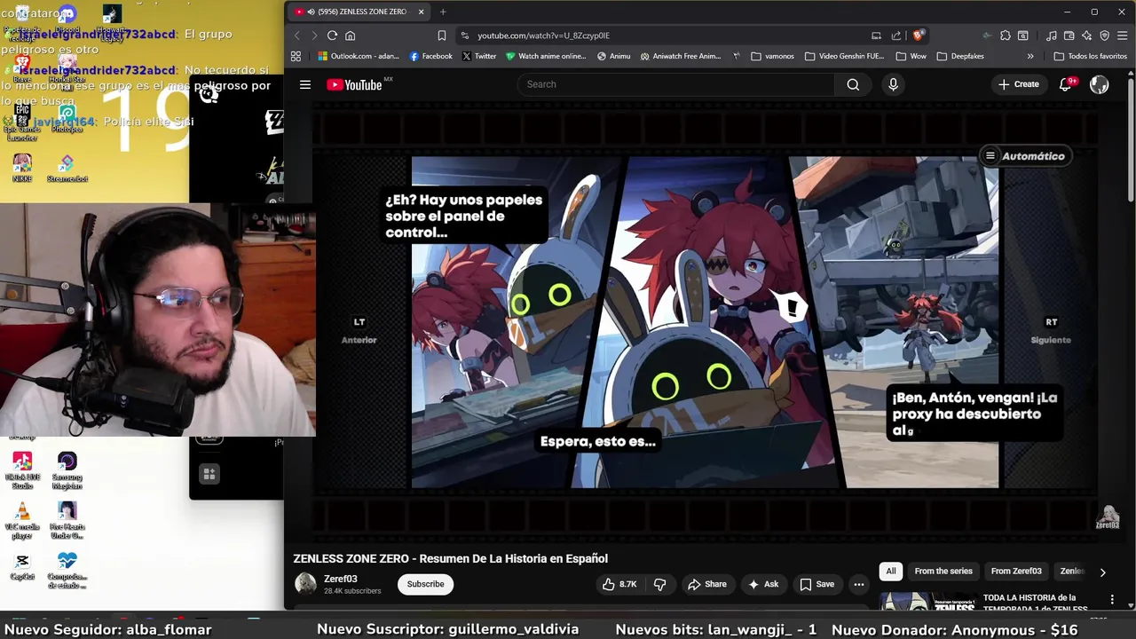Select the All filter chip

(x=891, y=572)
